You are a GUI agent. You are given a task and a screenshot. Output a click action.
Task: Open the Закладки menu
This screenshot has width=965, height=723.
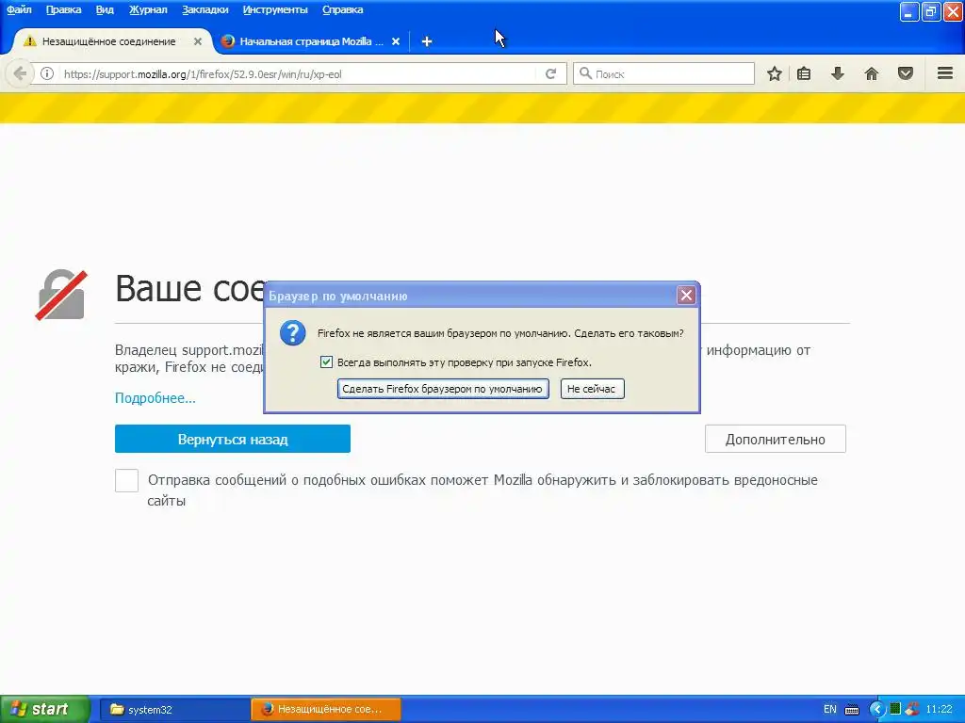(x=204, y=9)
